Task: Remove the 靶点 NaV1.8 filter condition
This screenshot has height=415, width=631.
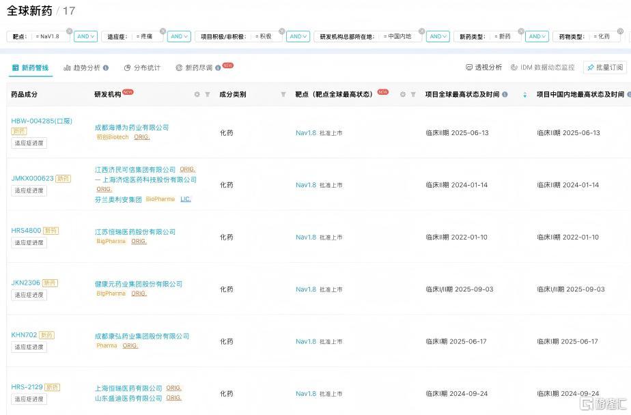Action: (69, 31)
